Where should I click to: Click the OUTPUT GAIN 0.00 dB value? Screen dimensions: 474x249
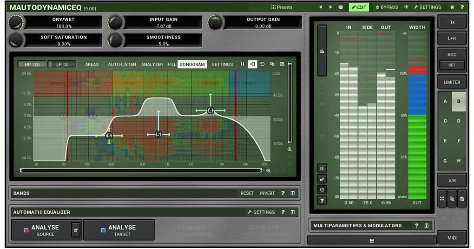tap(263, 26)
